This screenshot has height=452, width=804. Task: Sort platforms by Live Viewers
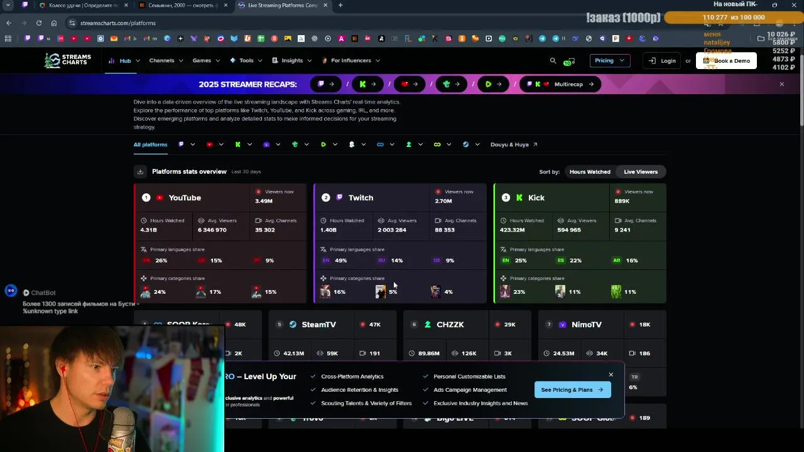click(641, 171)
